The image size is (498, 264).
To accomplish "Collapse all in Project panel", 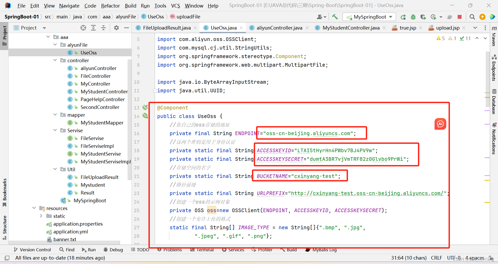I will tap(103, 28).
